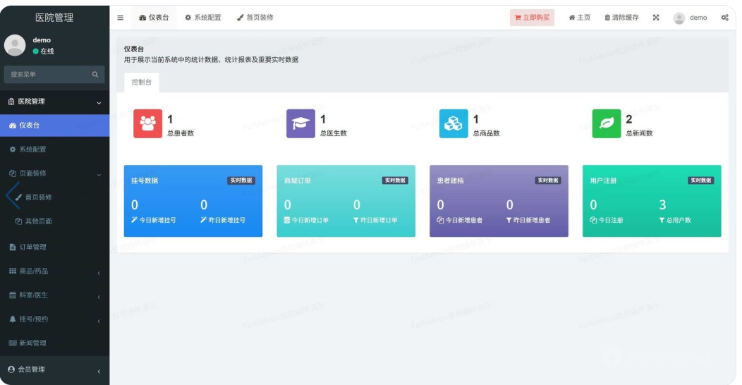Image resolution: width=742 pixels, height=385 pixels.
Task: Click the green leaf news count icon
Action: pos(606,123)
